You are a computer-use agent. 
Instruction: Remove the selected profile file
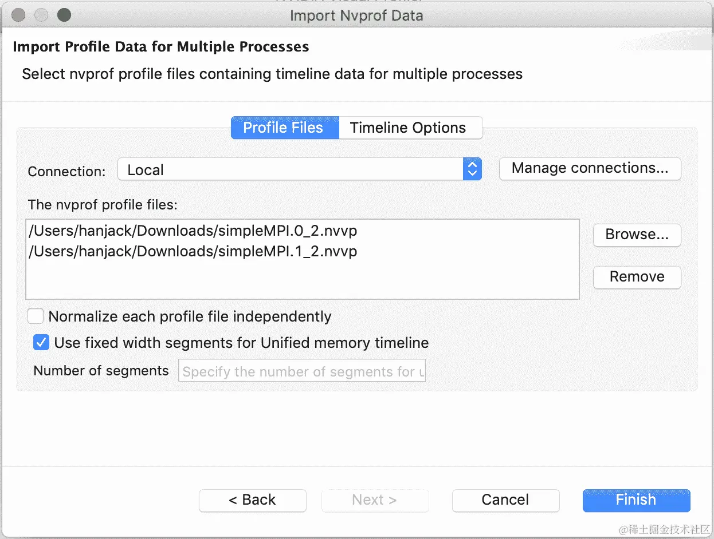(637, 277)
